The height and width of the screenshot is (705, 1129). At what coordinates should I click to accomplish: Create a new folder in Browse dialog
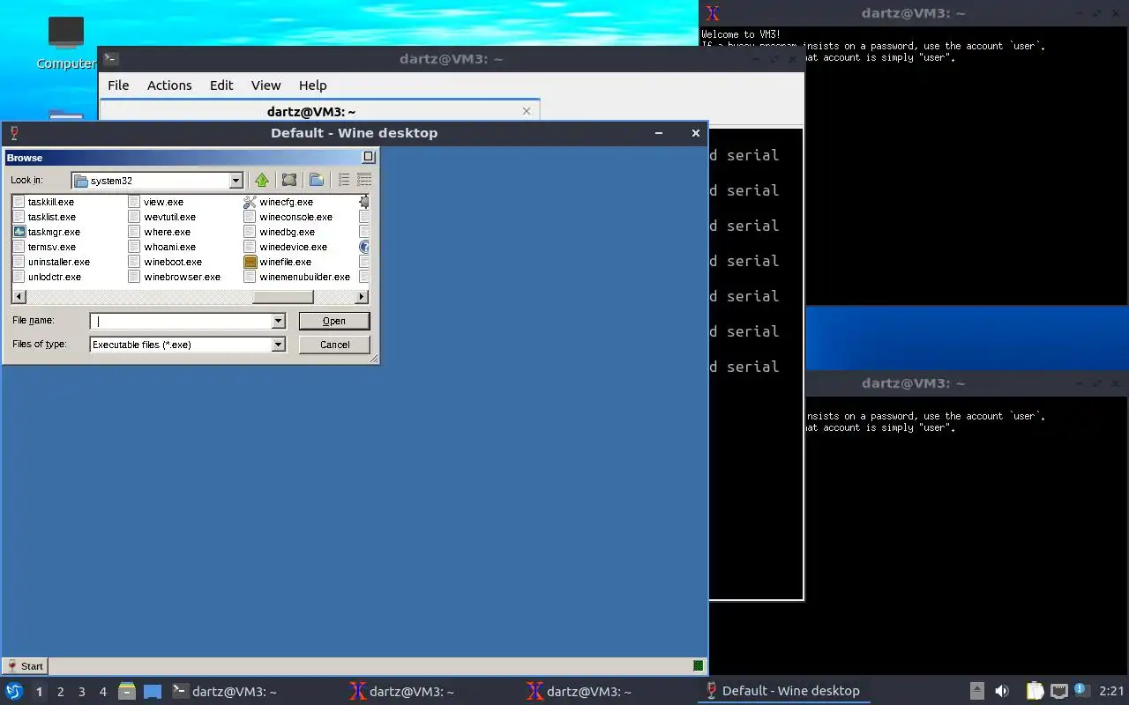click(x=317, y=180)
